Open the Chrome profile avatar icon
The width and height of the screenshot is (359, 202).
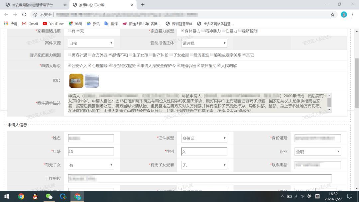[x=343, y=15]
